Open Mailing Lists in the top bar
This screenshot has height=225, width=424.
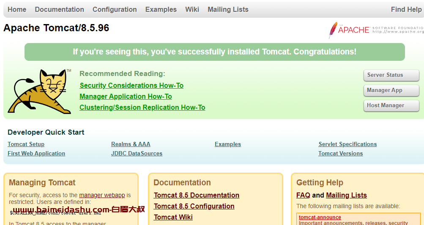click(x=228, y=9)
